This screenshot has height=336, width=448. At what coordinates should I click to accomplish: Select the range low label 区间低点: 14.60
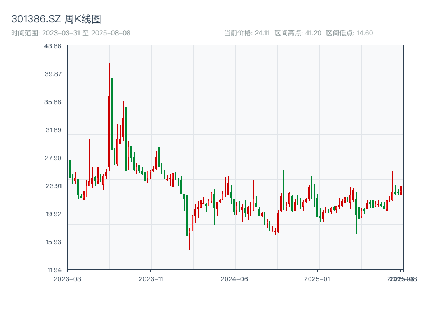[x=349, y=33]
